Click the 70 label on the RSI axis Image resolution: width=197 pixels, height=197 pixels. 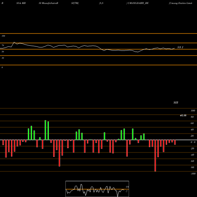[x=3, y=45]
